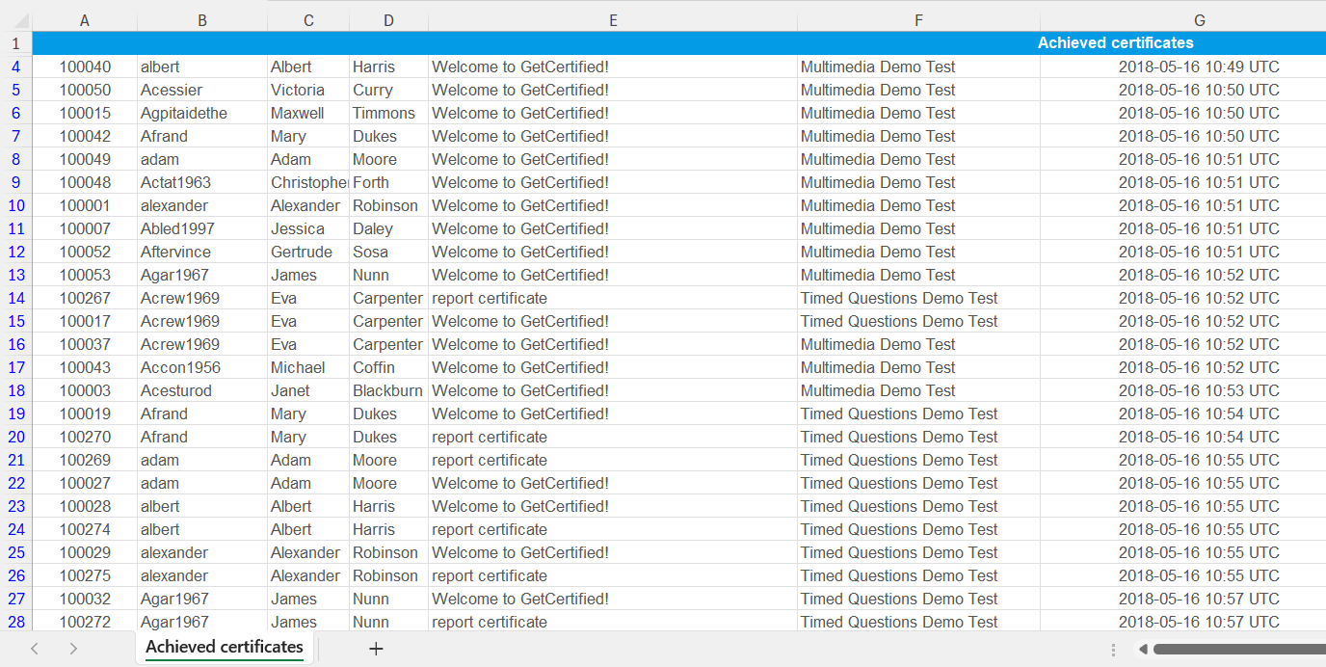Select column G header
The image size is (1326, 667).
[1199, 20]
